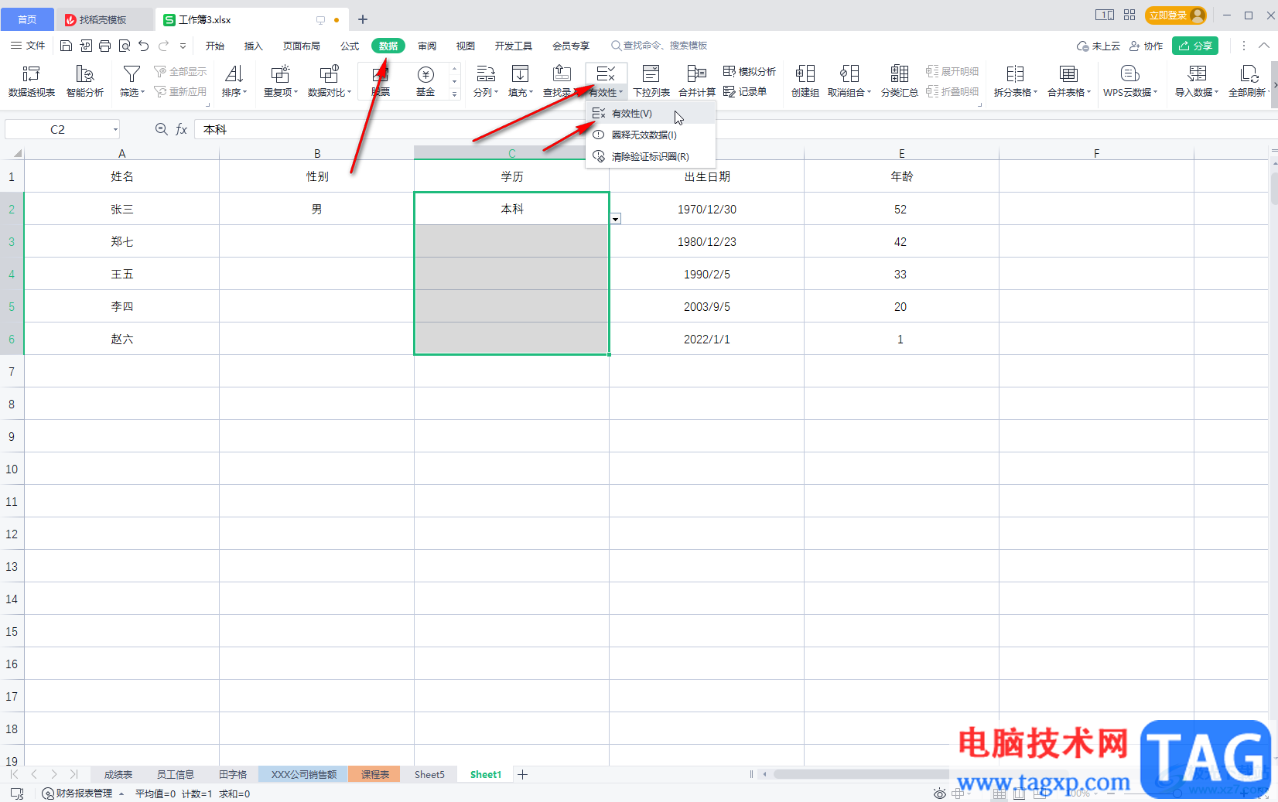Viewport: 1278px width, 802px height.
Task: Switch to the 课程表 sheet tab
Action: pyautogui.click(x=374, y=774)
